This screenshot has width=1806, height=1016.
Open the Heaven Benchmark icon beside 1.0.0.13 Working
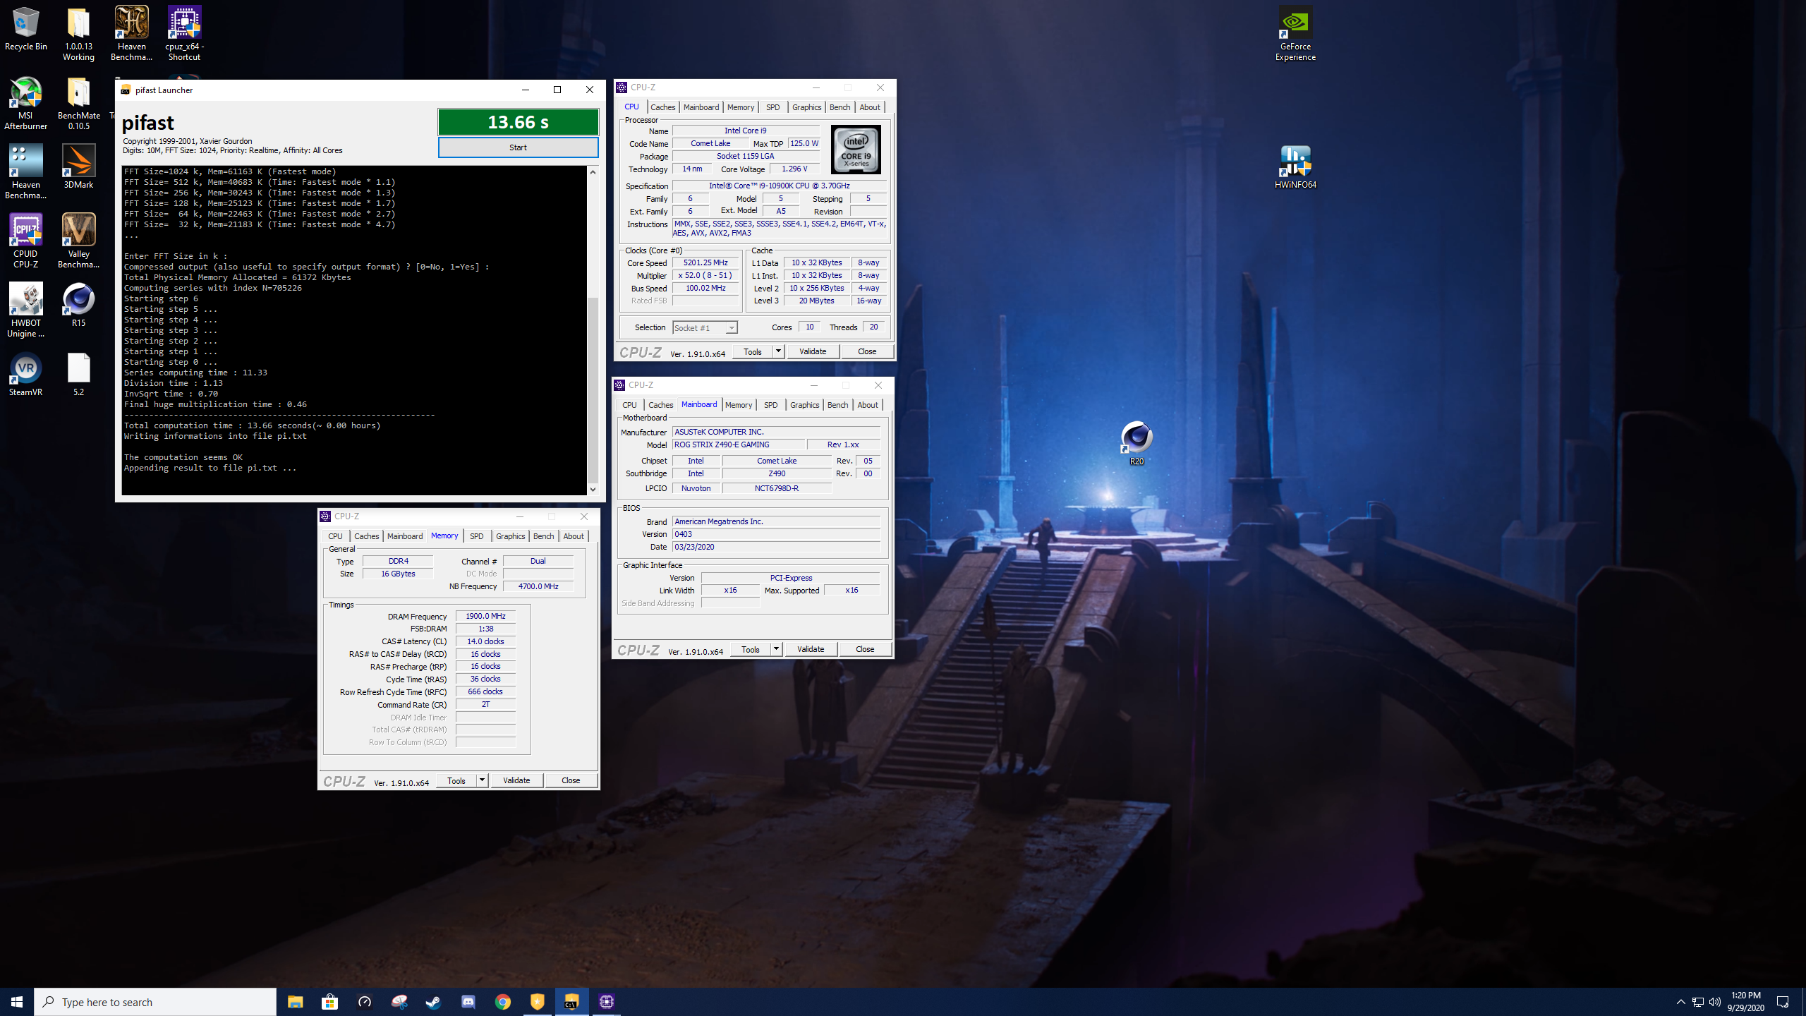[x=131, y=34]
